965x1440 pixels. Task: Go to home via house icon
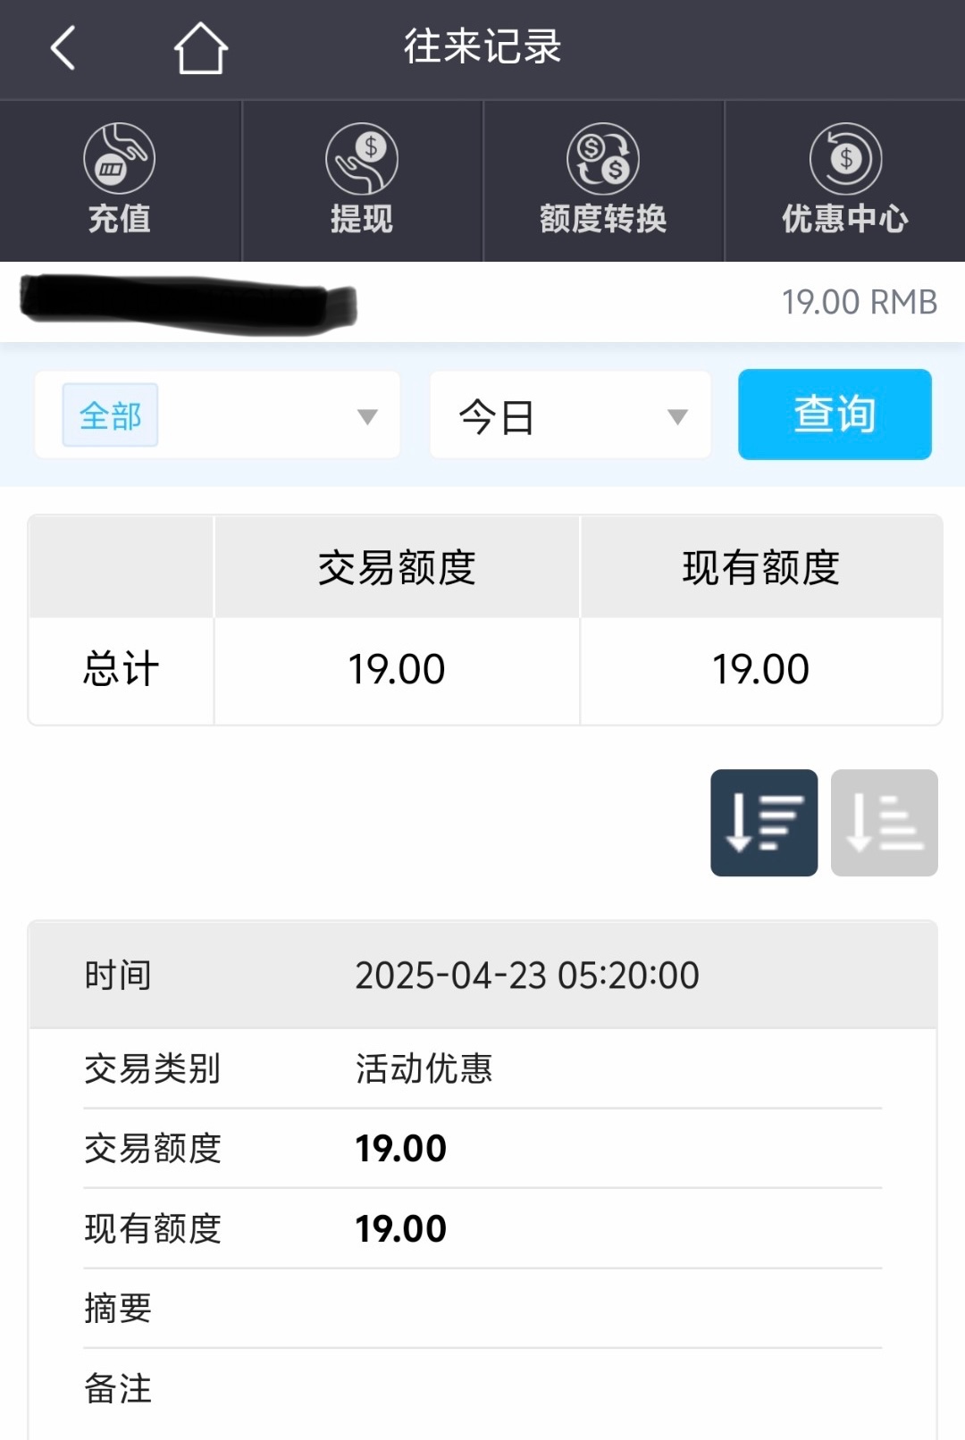(x=200, y=48)
